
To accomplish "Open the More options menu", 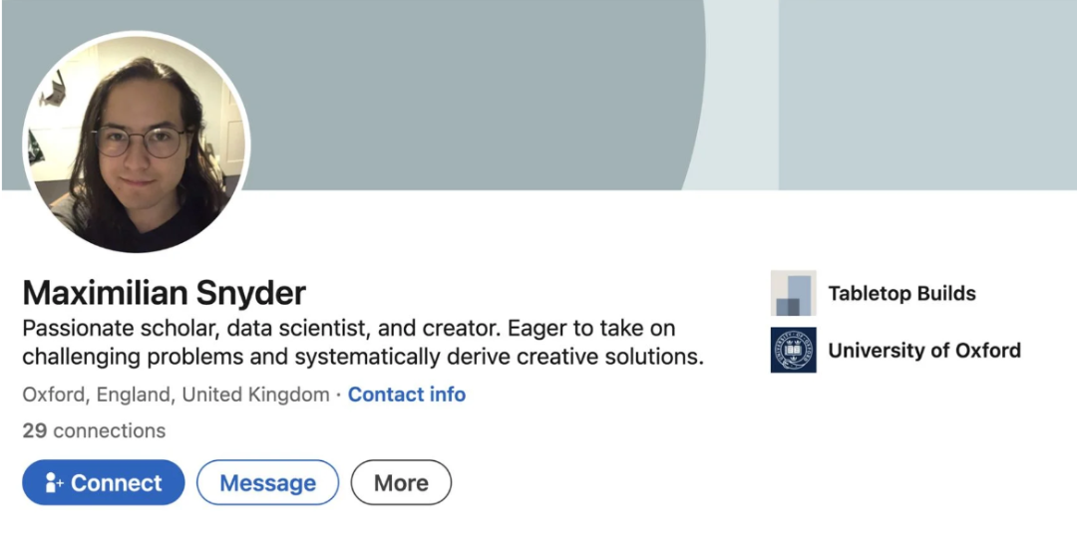I will tap(401, 483).
